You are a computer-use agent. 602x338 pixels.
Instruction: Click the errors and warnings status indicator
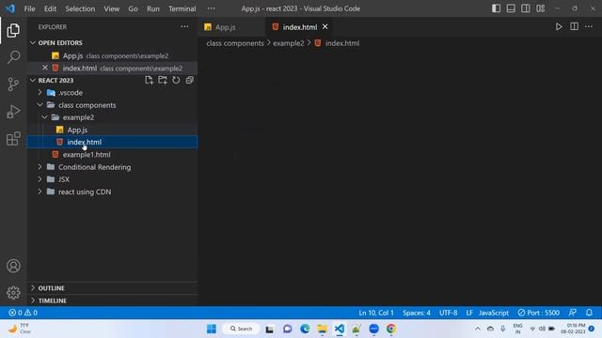(23, 313)
